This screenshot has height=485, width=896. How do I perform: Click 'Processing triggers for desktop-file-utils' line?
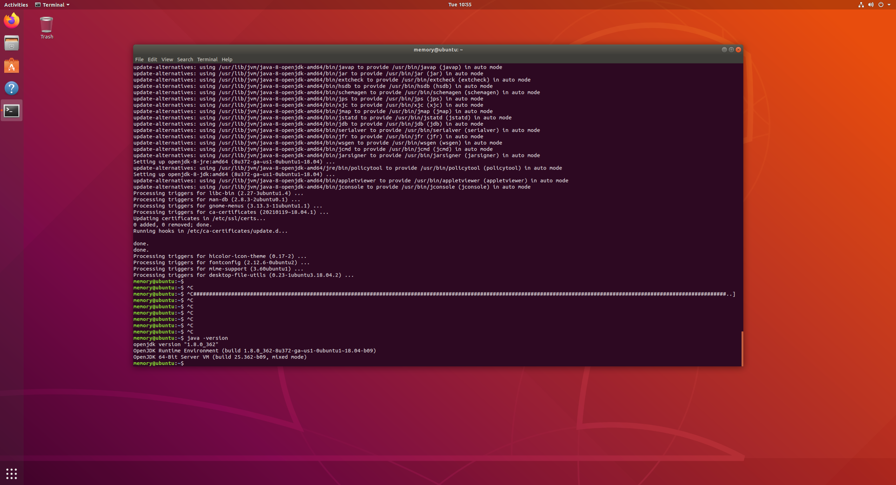coord(243,275)
